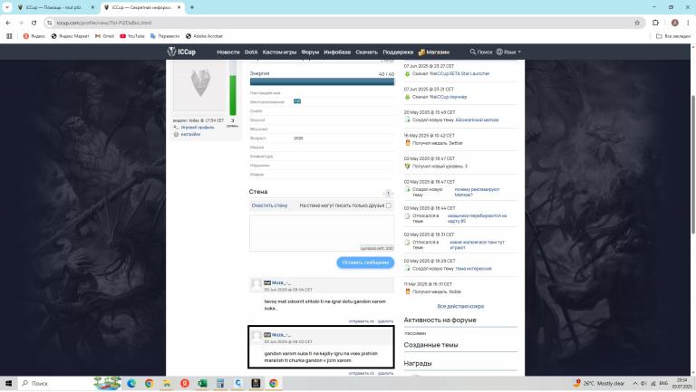The height and width of the screenshot is (392, 696).
Task: Close the first ICCup browser tab
Action: pyautogui.click(x=92, y=7)
